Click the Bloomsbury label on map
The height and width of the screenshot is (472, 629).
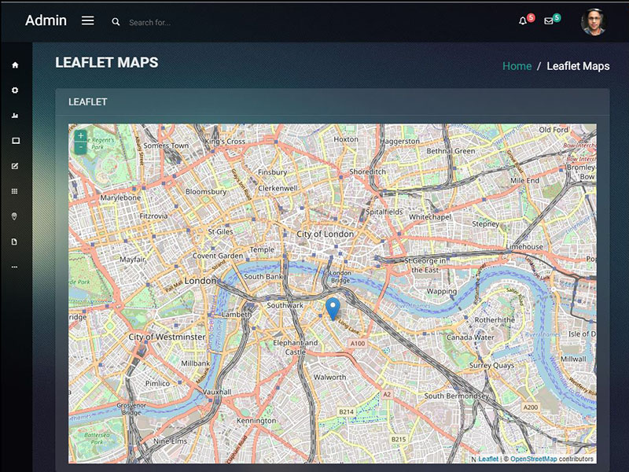pos(206,192)
